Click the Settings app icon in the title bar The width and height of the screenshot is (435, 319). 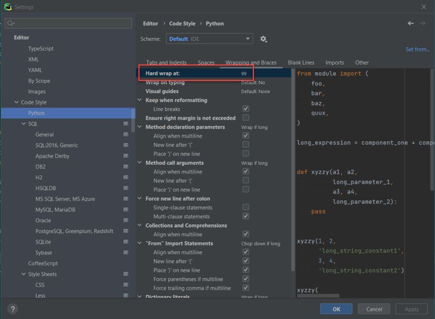coord(8,7)
